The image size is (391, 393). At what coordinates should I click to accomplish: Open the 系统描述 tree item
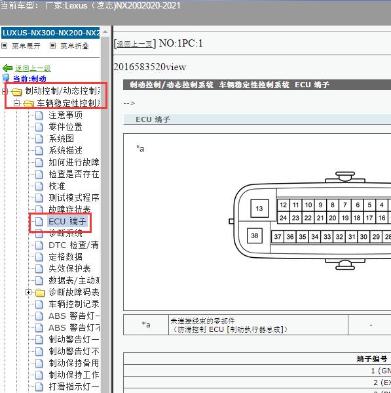[65, 151]
